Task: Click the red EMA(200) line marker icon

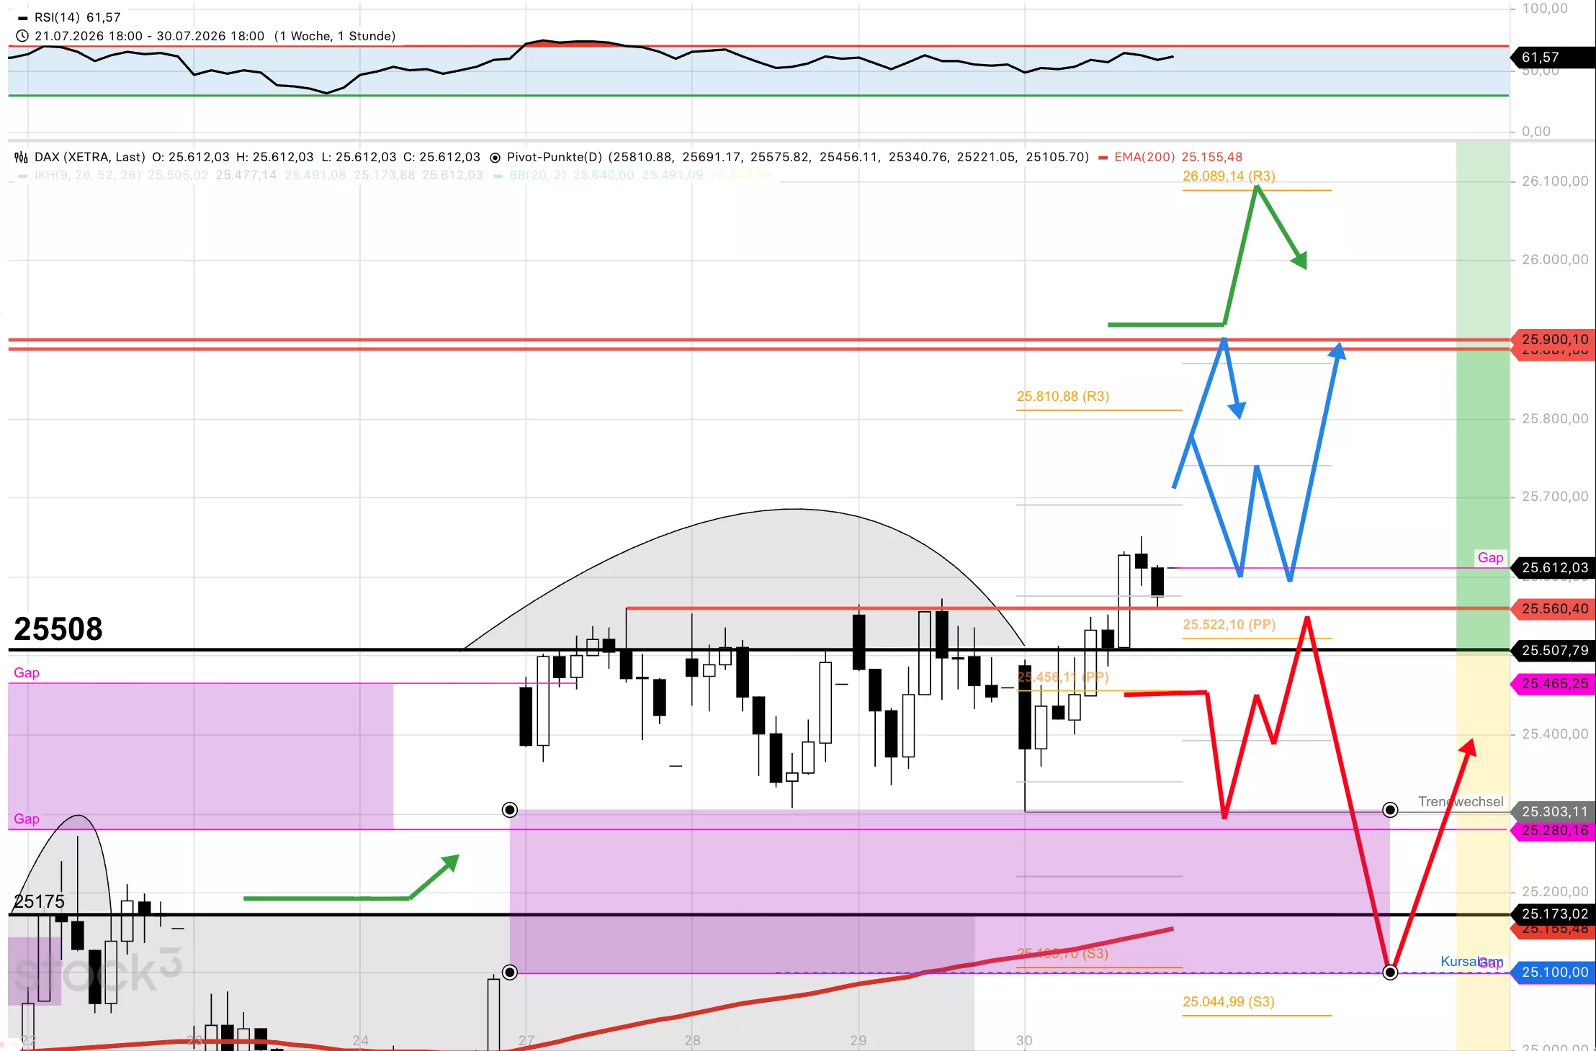Action: [1103, 158]
